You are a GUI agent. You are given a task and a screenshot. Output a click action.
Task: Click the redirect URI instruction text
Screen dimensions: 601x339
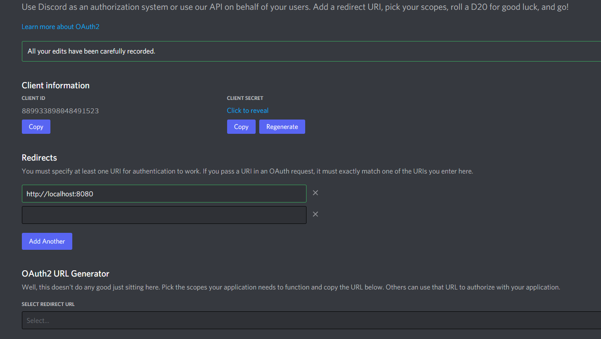(247, 171)
